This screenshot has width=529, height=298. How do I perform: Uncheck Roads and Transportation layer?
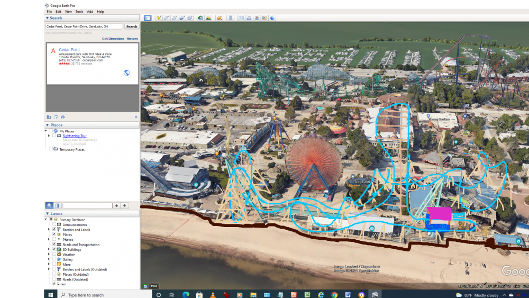[54, 245]
